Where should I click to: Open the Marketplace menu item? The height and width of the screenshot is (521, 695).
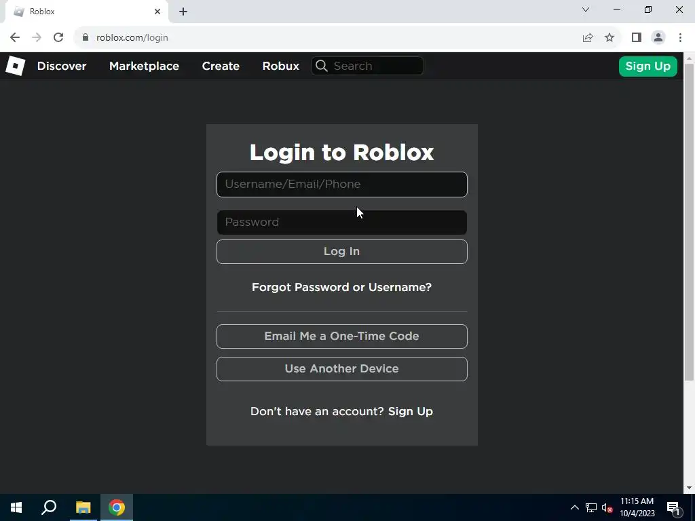144,66
